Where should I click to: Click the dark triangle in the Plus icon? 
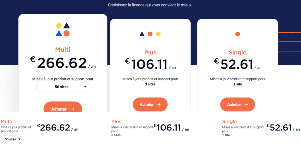click(x=142, y=34)
